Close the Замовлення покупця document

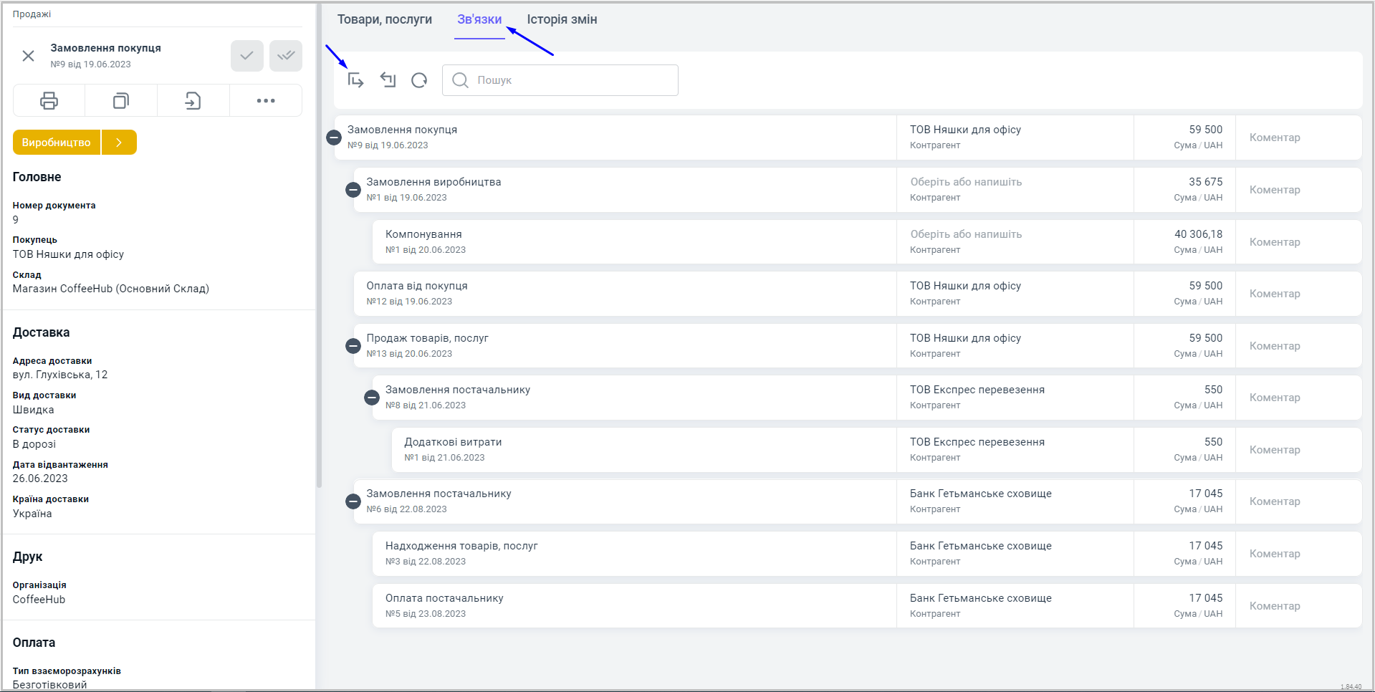click(29, 56)
